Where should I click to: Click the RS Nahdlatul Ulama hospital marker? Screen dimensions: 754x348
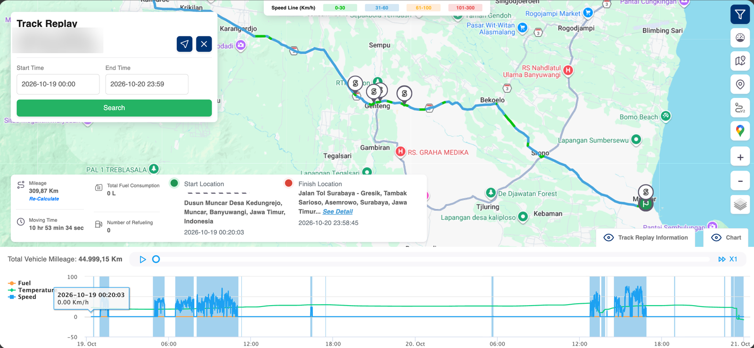pos(568,71)
